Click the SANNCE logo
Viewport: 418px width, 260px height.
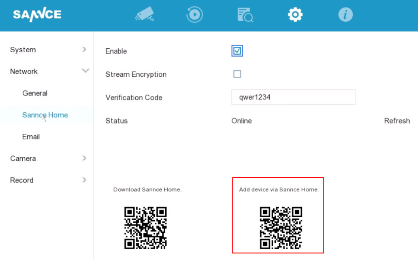[x=37, y=15]
